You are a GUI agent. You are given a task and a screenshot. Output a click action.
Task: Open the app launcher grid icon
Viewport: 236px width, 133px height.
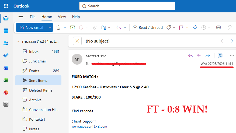(6, 6)
